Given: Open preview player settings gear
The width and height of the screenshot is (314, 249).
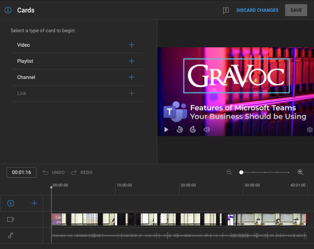Looking at the screenshot, I should [x=310, y=130].
